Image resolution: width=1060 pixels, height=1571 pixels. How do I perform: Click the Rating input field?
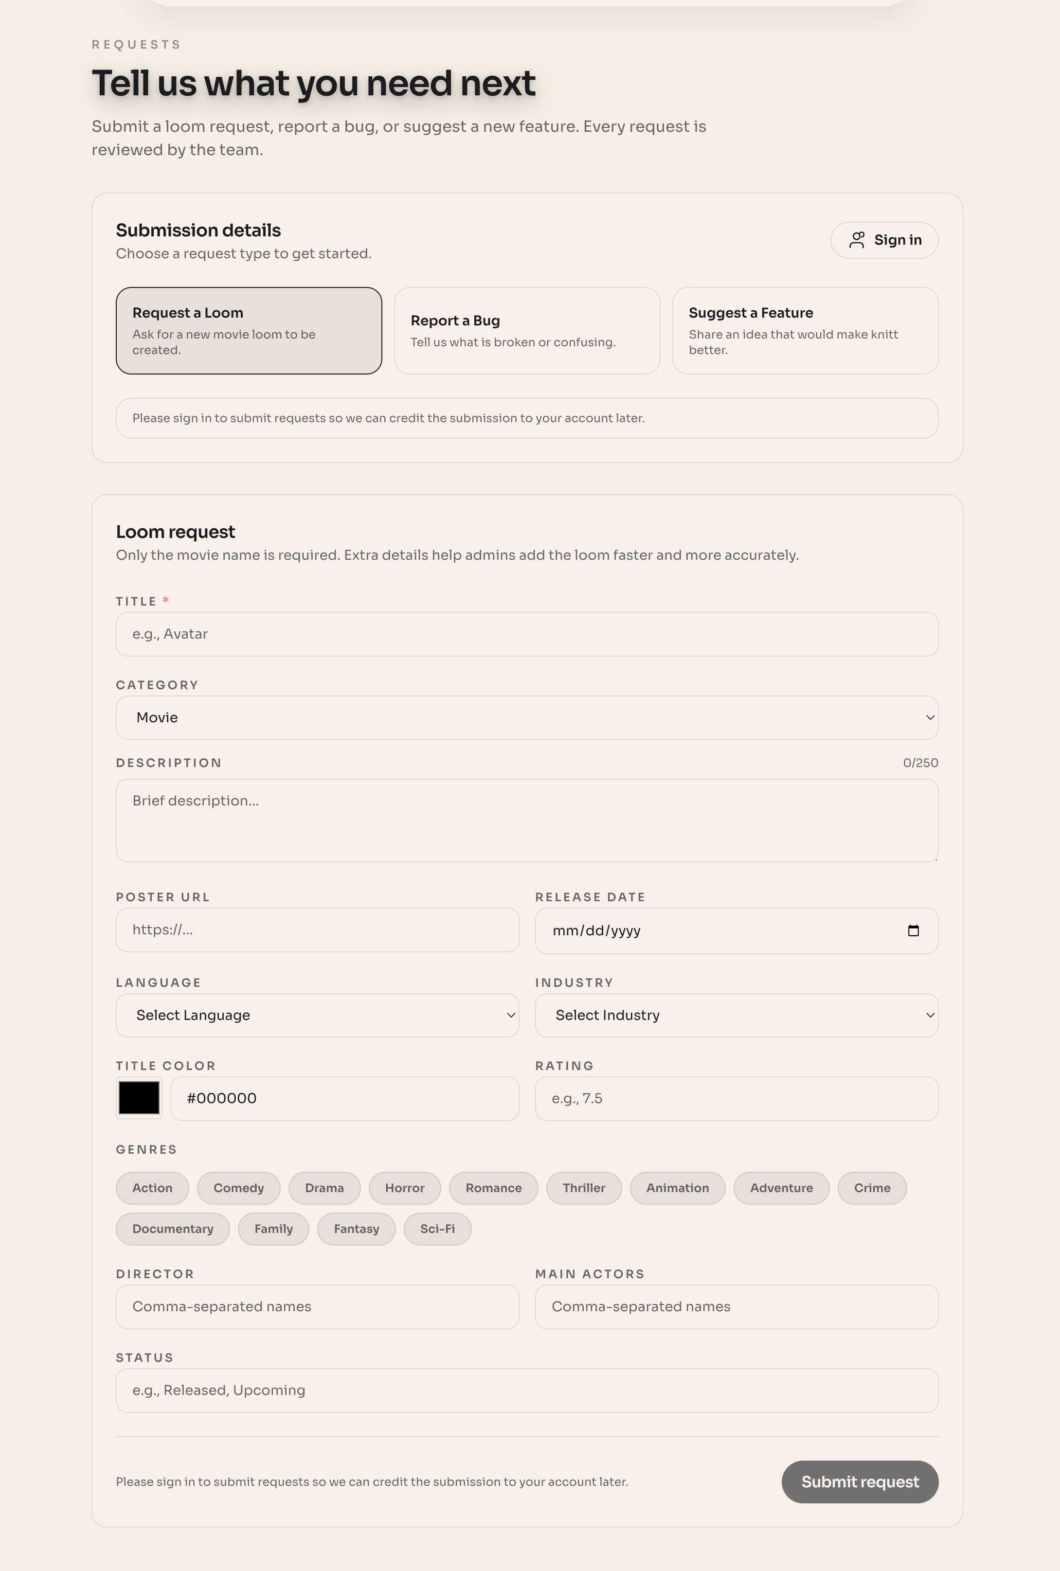click(736, 1098)
